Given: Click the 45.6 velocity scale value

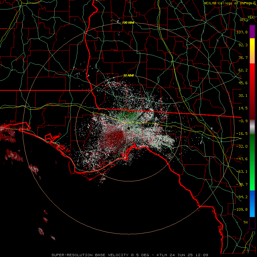Looking at the screenshot, I should (243, 83).
